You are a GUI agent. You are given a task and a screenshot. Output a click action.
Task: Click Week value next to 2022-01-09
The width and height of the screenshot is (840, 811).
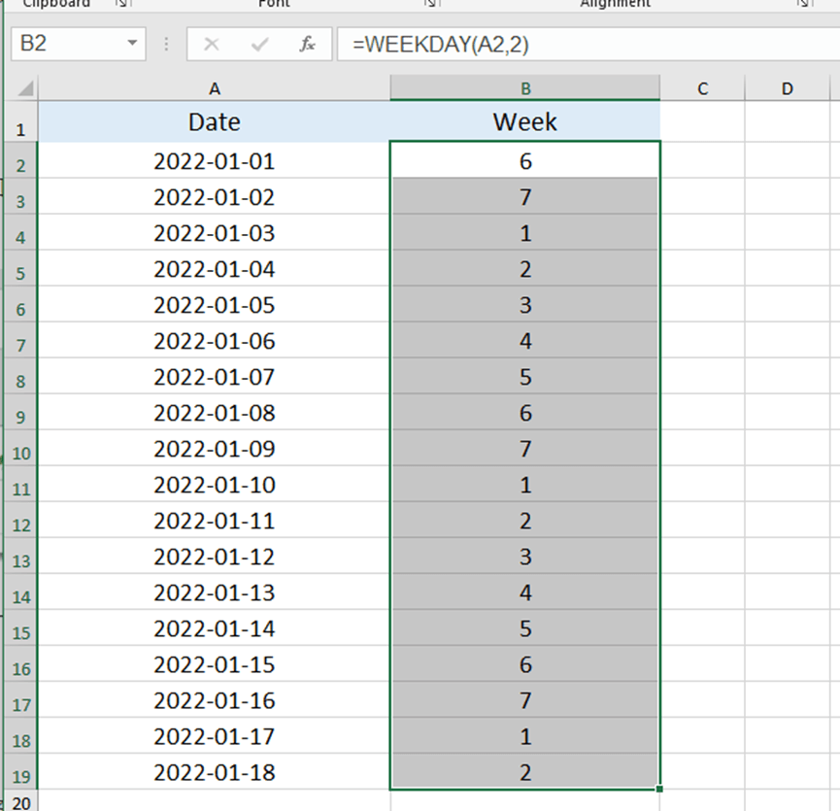(x=525, y=449)
